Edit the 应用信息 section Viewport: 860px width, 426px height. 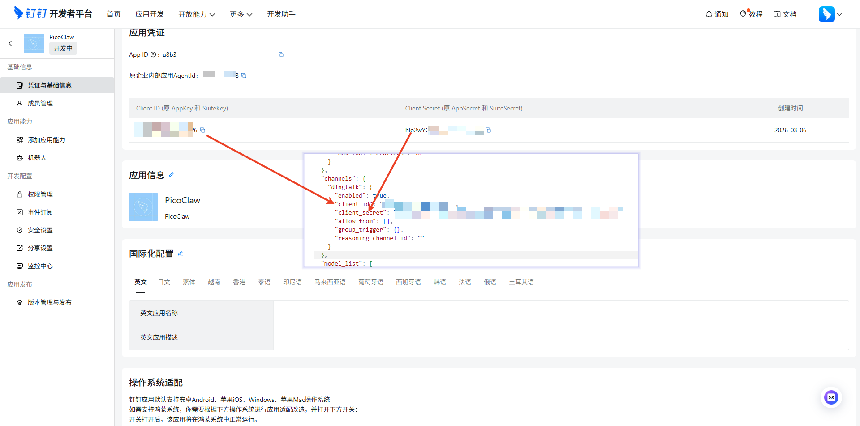[x=172, y=175]
